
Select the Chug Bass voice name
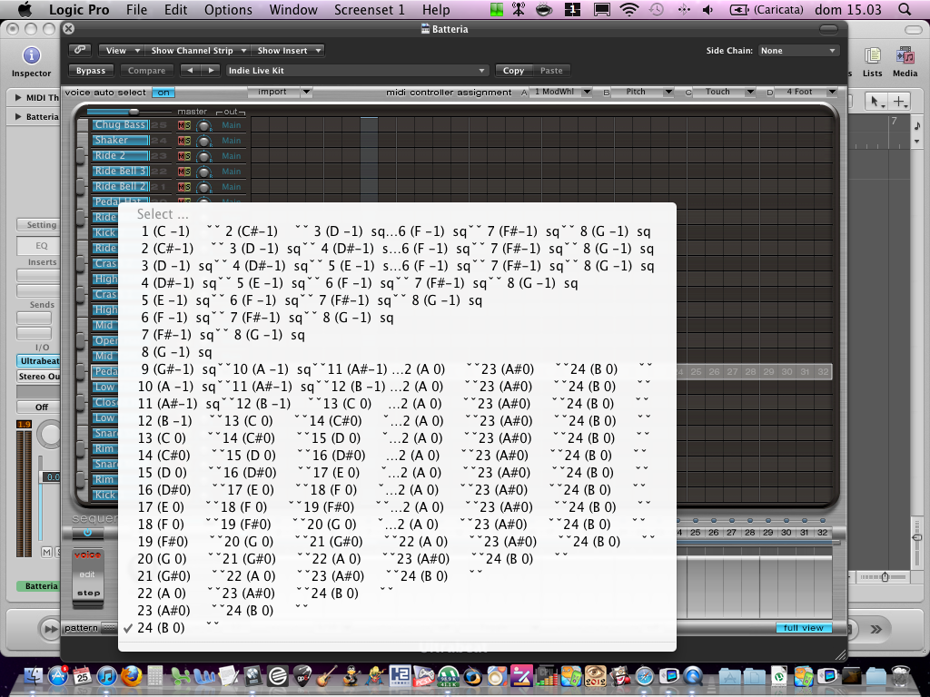[x=120, y=125]
